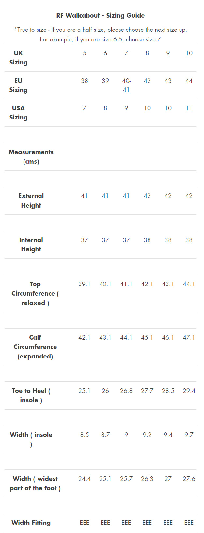Select the UK Sizing row header
Image resolution: width=204 pixels, height=533 pixels.
click(18, 58)
